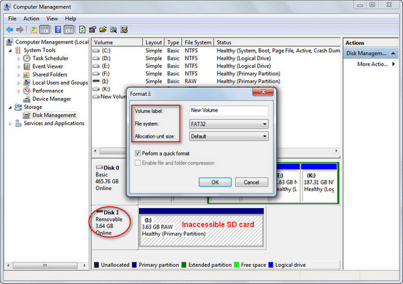Click the Forward arrow toolbar icon
The image size is (403, 284).
pyautogui.click(x=19, y=30)
